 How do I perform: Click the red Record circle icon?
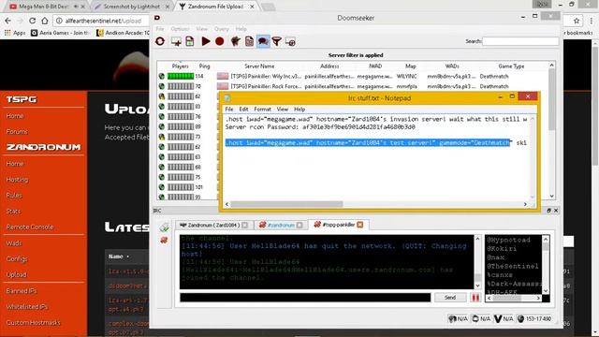(x=219, y=41)
